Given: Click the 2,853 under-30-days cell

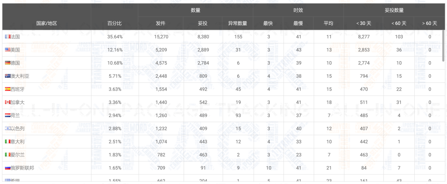Looking at the screenshot, I should coord(364,50).
